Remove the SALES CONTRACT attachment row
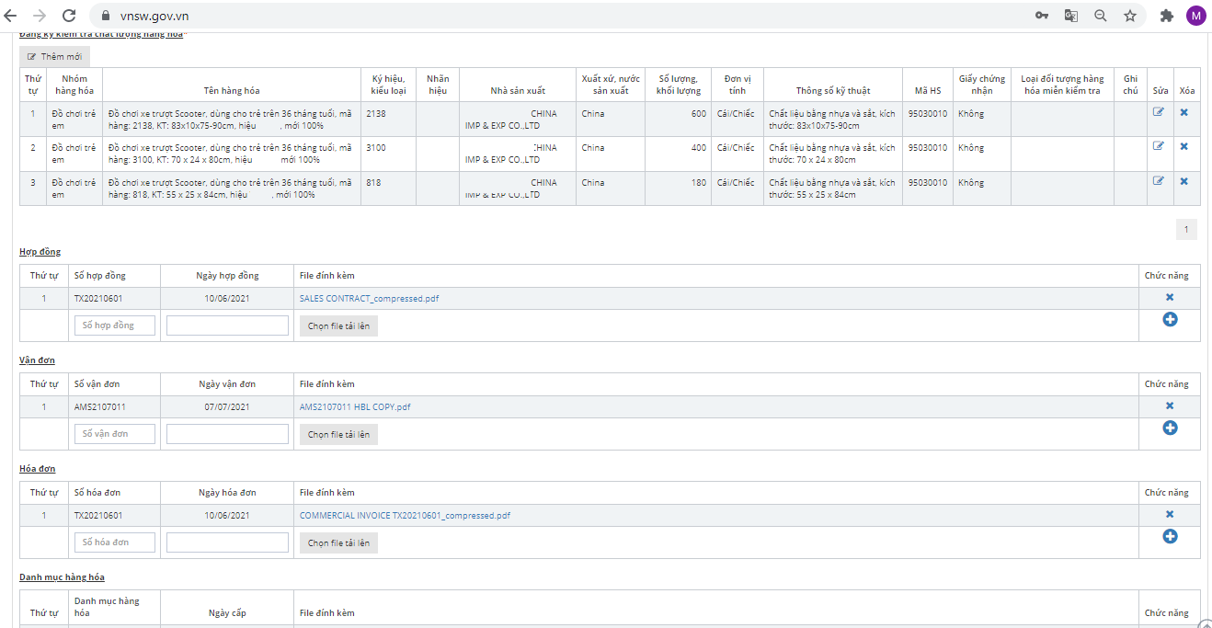The image size is (1212, 628). (x=1170, y=298)
